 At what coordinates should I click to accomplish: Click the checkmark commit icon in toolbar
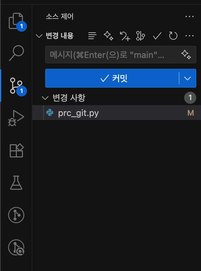click(157, 36)
